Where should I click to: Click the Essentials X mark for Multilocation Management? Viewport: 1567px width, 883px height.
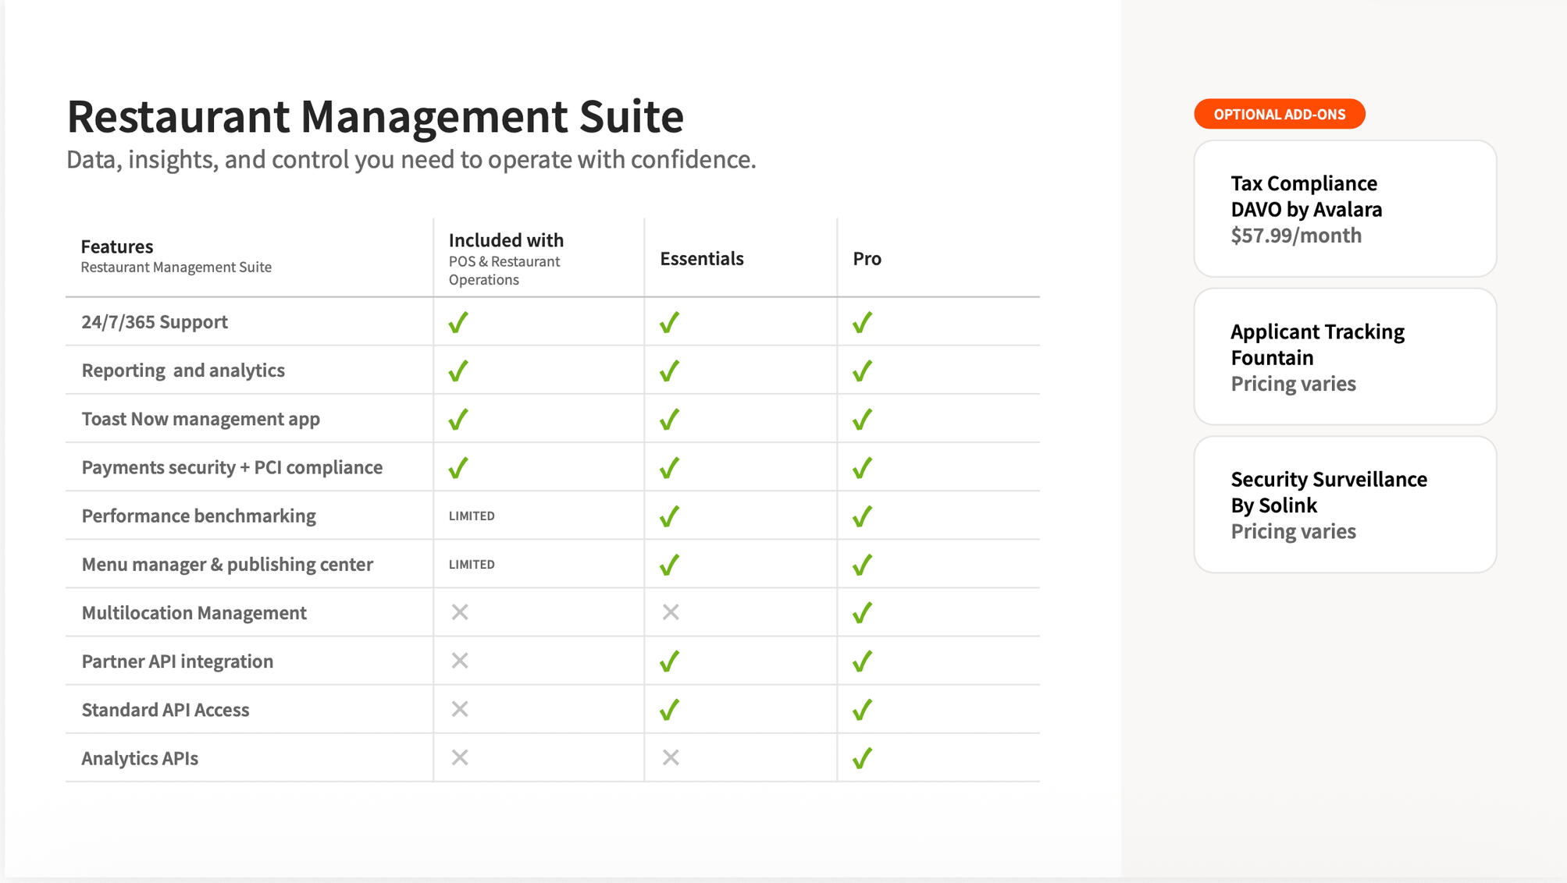pyautogui.click(x=670, y=612)
